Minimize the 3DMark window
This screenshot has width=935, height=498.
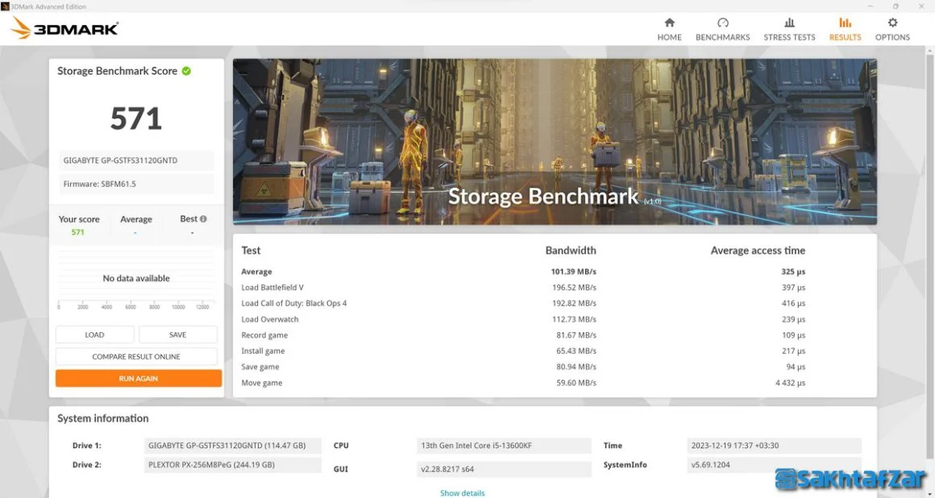868,6
